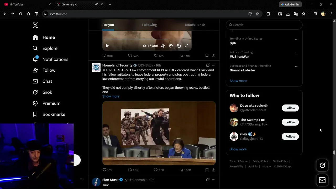This screenshot has width=336, height=189.
Task: Share the top video post
Action: tap(214, 56)
